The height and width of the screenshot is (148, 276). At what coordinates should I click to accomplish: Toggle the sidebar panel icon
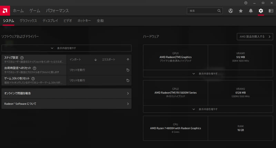tap(271, 11)
